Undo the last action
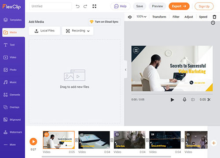Screen dimensions: 220x158 click(x=77, y=6)
